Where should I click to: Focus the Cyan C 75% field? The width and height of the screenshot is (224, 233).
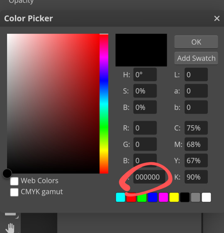(x=196, y=128)
